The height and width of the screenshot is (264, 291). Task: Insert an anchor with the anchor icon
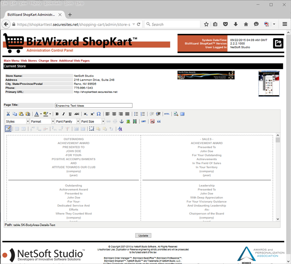(122, 122)
